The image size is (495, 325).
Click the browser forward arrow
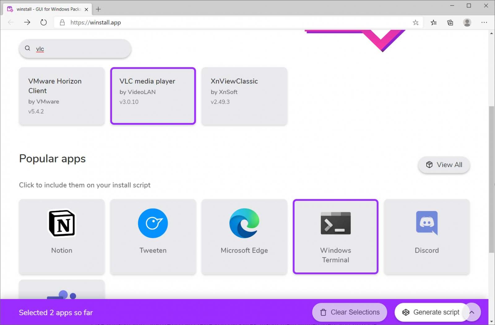(27, 22)
